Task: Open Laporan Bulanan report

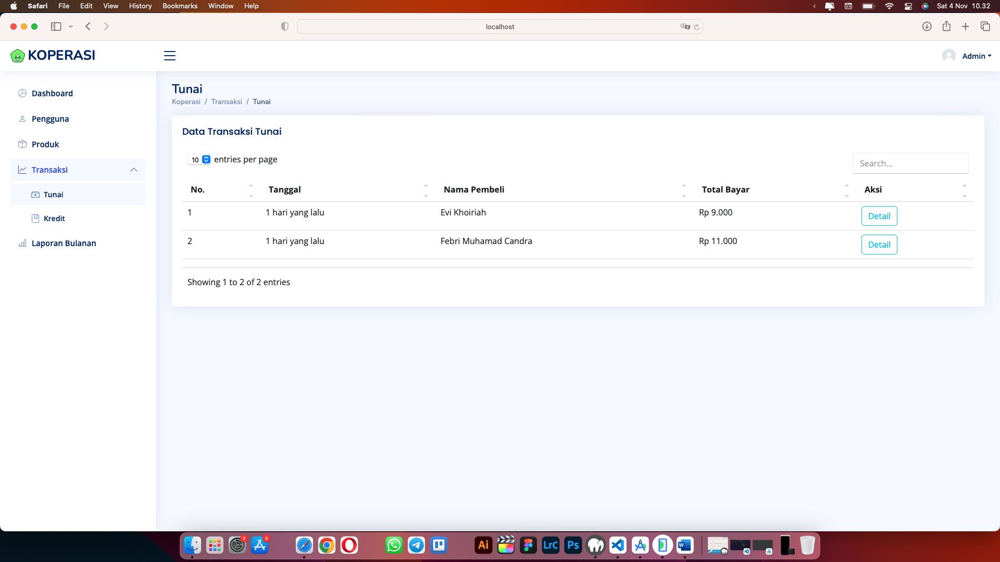Action: point(64,243)
